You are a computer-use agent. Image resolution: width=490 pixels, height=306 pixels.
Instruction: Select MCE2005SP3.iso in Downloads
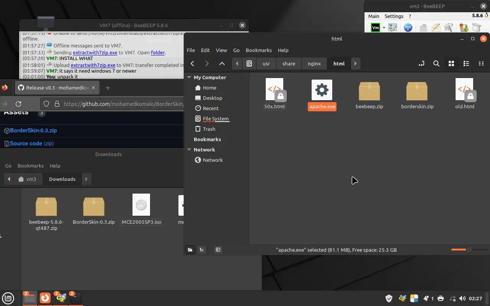point(141,210)
